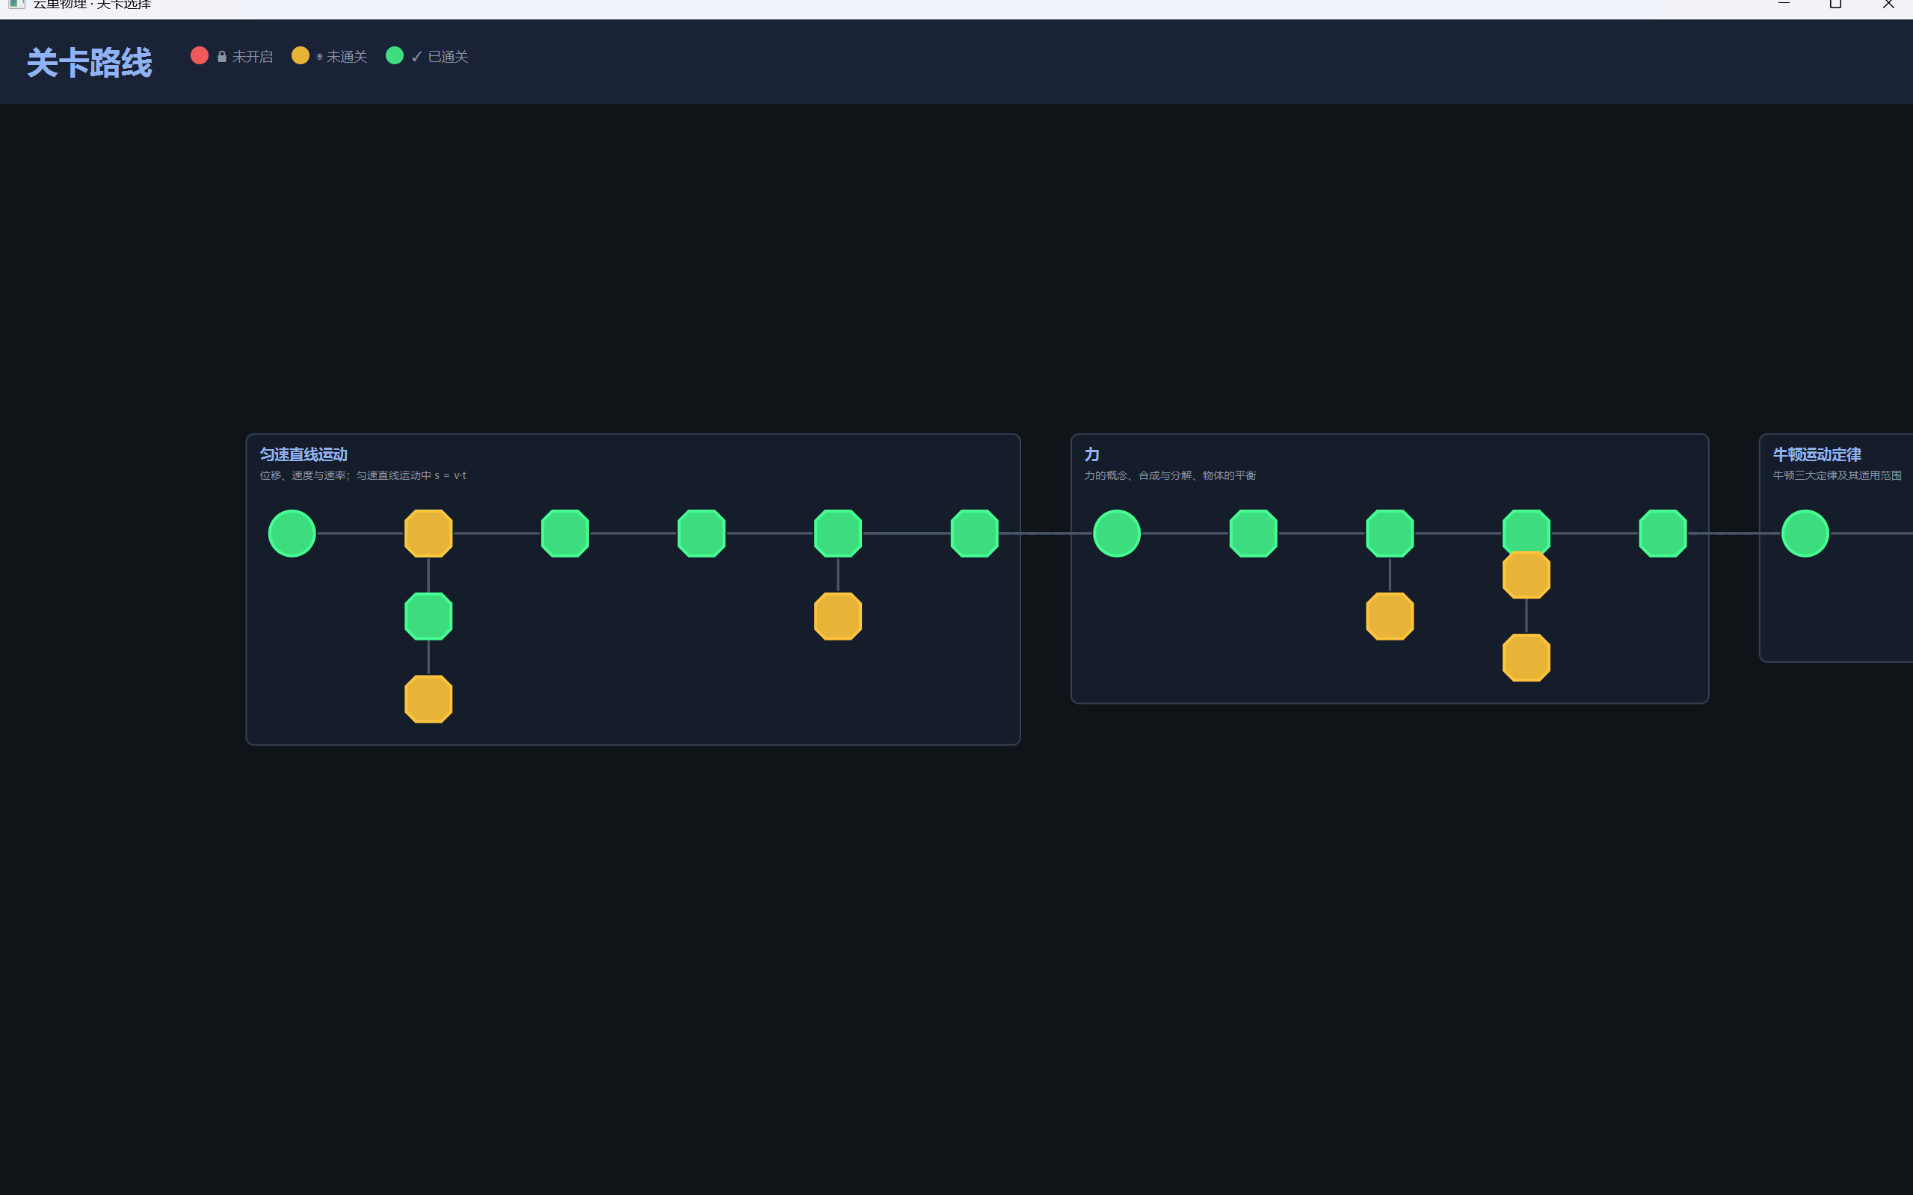Click the 牛顿运动定律 chapter title
The width and height of the screenshot is (1913, 1195).
(1817, 454)
